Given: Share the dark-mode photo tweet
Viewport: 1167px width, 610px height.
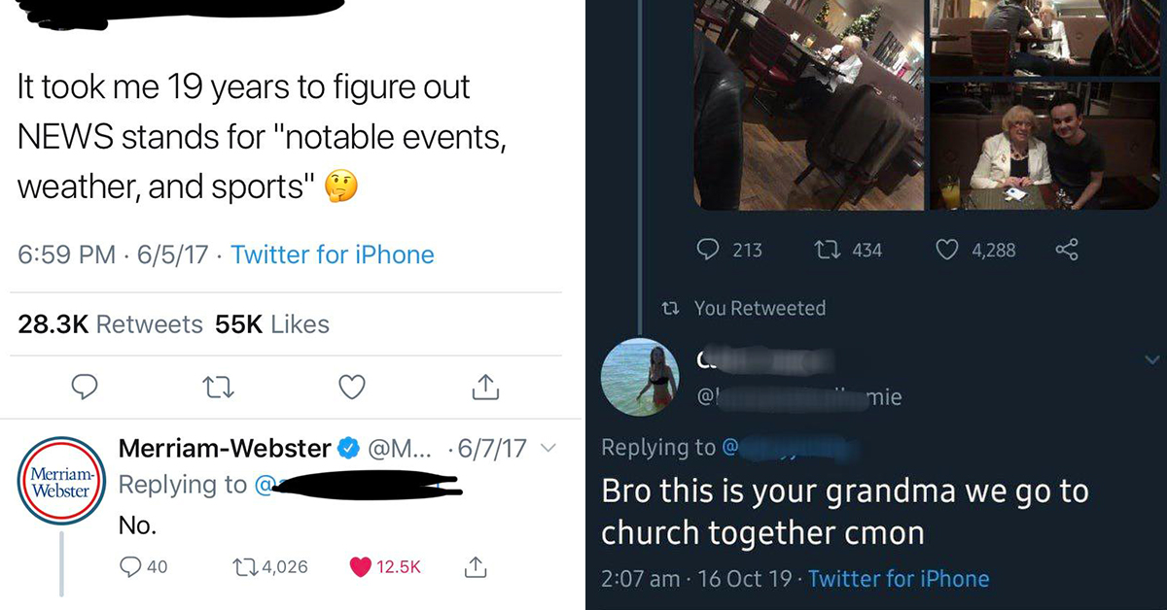Looking at the screenshot, I should coord(1066,250).
